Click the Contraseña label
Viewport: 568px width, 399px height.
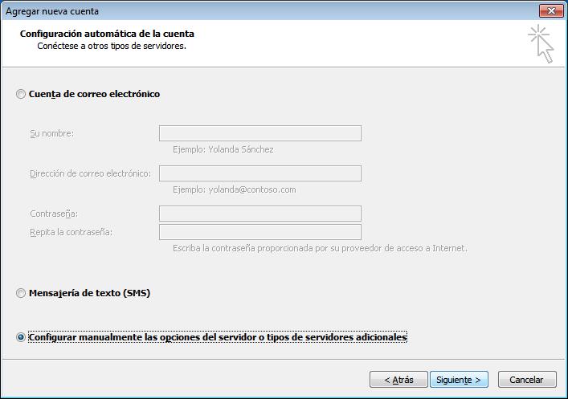(x=54, y=214)
